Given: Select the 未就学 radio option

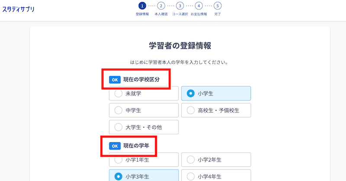Looking at the screenshot, I should click(144, 93).
